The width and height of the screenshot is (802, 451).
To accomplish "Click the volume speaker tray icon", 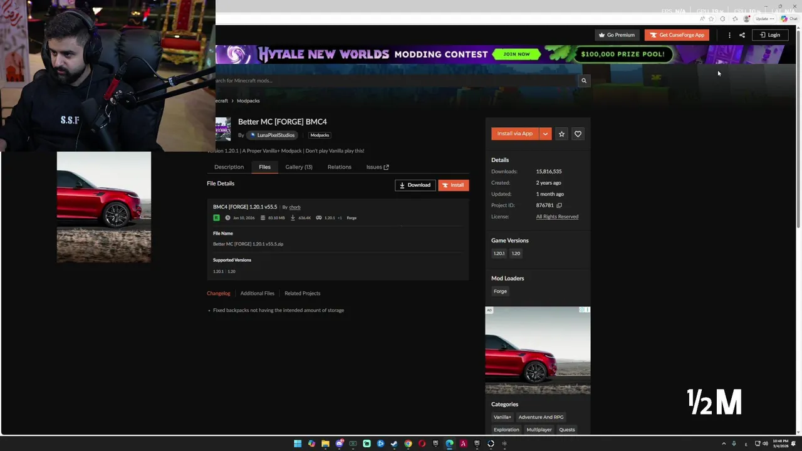I will click(x=765, y=443).
